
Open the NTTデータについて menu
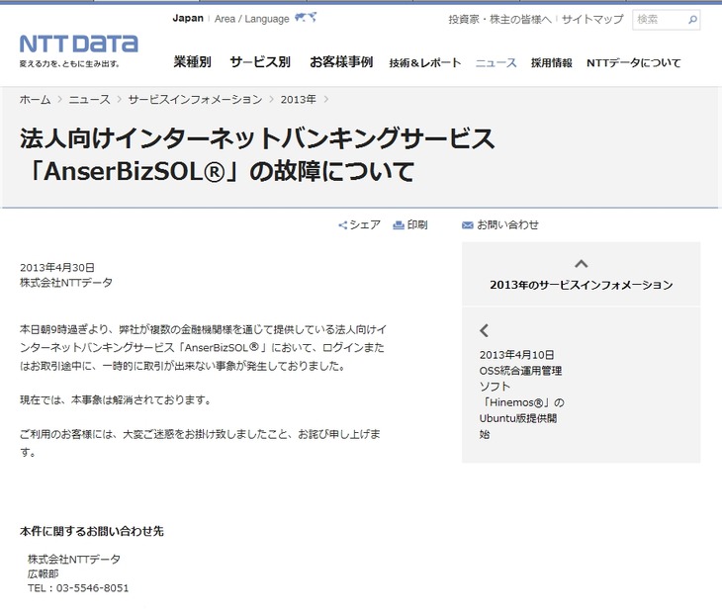point(633,62)
